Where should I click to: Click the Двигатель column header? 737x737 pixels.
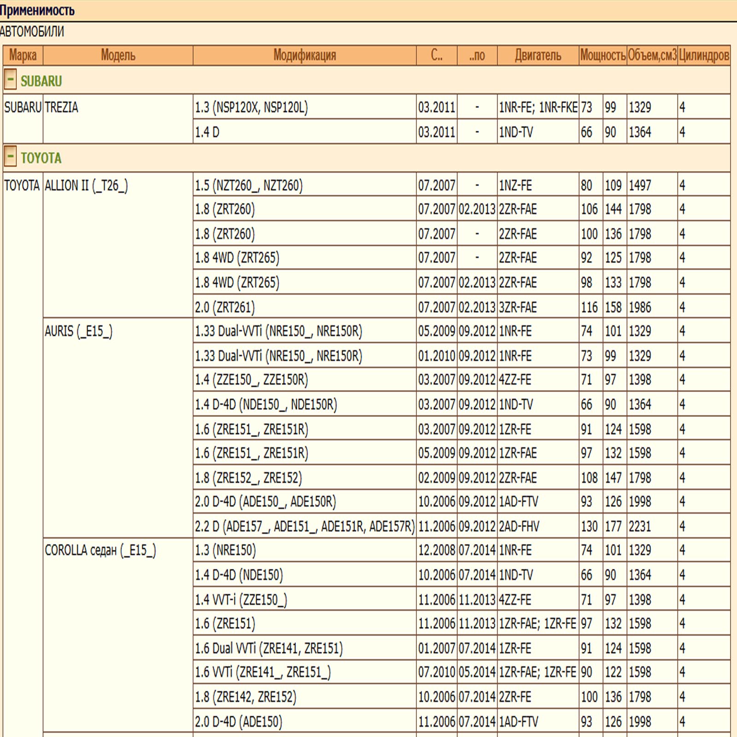click(x=538, y=55)
